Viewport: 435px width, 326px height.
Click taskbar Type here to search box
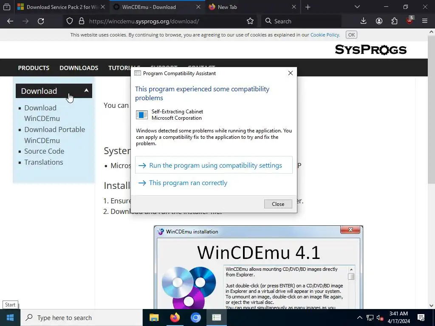tap(82, 318)
